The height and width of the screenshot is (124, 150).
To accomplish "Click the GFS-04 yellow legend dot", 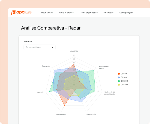I will pos(119,85).
